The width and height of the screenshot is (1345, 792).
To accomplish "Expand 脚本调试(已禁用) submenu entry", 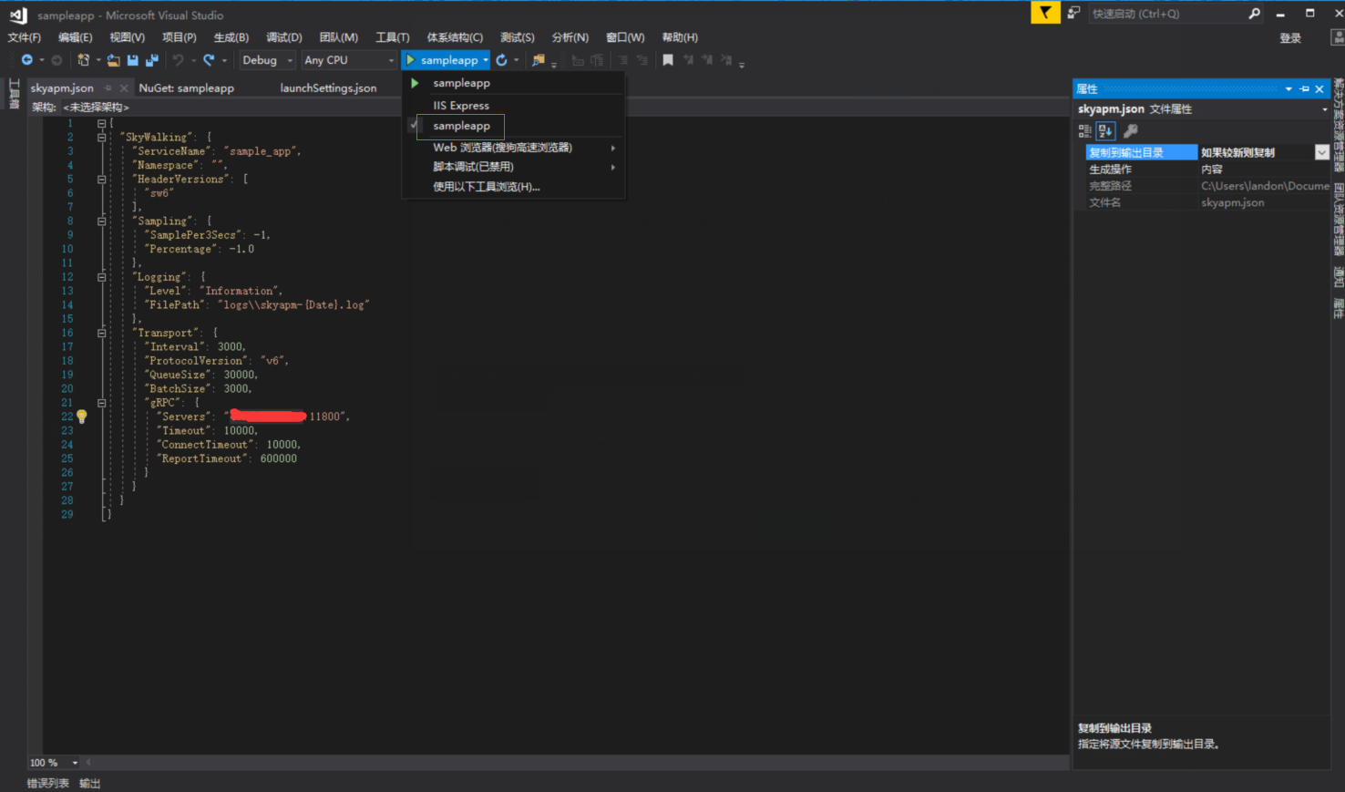I will click(x=514, y=167).
